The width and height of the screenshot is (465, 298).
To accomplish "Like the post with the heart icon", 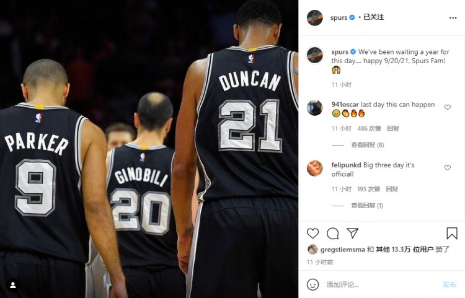I will pyautogui.click(x=312, y=234).
